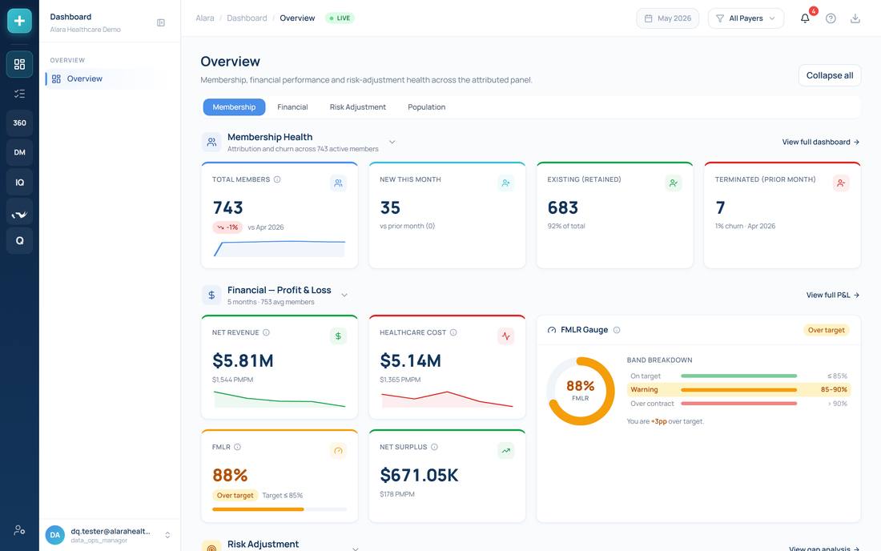
Task: Click the FMLR card progress bar
Action: [280, 509]
